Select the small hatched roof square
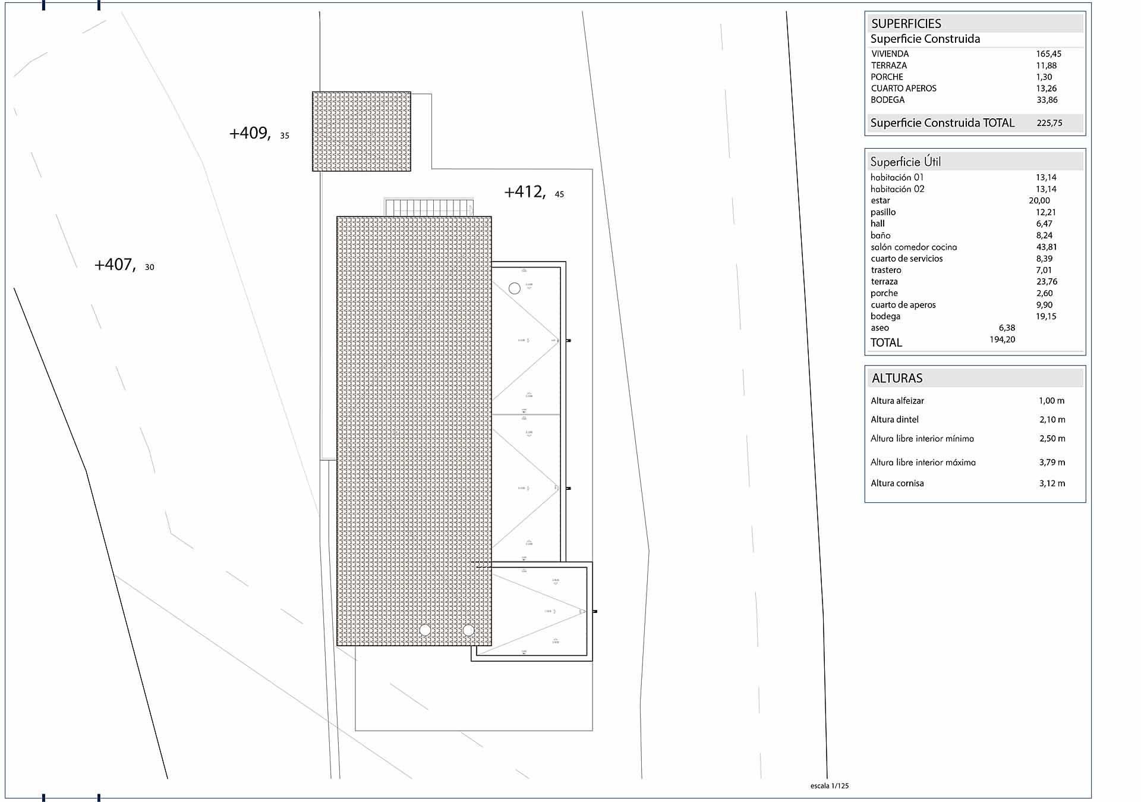This screenshot has width=1141, height=802. click(361, 131)
